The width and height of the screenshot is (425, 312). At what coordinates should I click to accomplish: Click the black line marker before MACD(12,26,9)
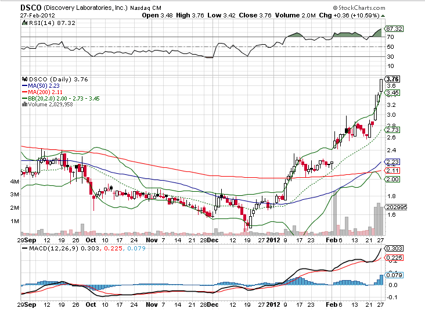tap(24, 248)
